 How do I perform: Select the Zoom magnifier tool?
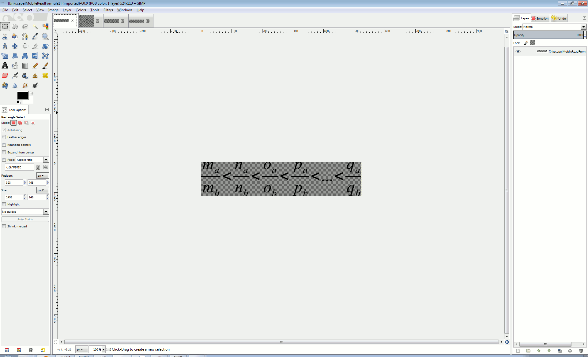click(x=45, y=36)
